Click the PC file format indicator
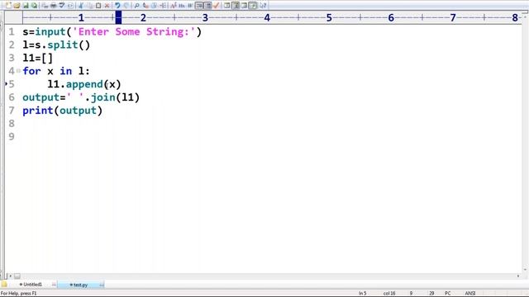529x297 pixels. tap(447, 294)
